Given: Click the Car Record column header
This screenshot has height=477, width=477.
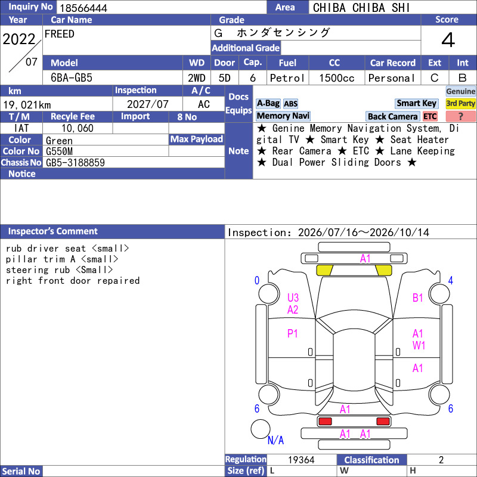Looking at the screenshot, I should [x=392, y=63].
